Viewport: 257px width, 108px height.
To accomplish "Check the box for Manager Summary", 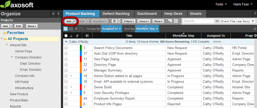I will (66, 70).
